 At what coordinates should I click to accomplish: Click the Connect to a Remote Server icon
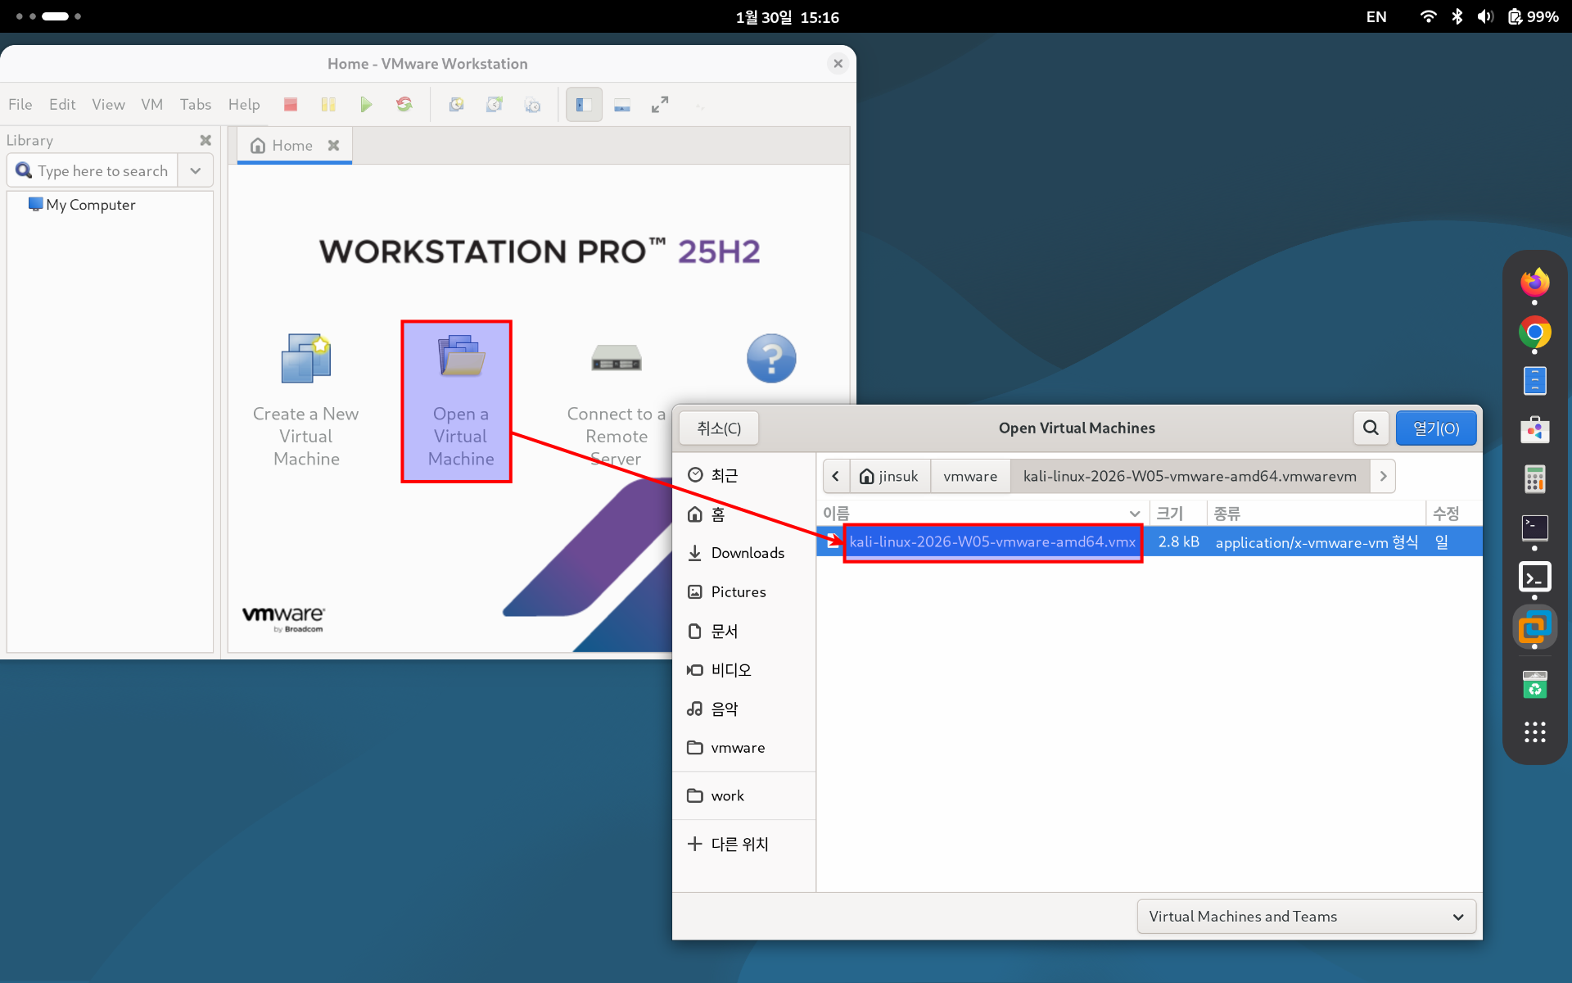(617, 358)
